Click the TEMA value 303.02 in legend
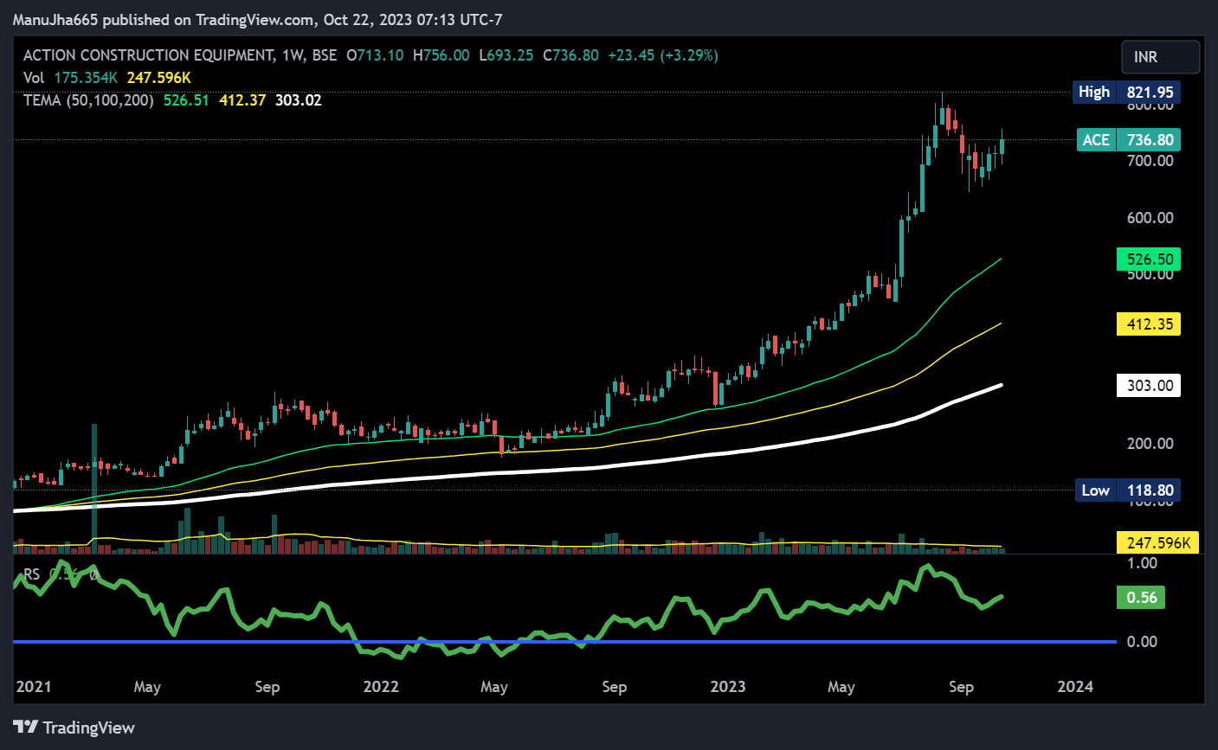The image size is (1218, 750). (x=299, y=100)
